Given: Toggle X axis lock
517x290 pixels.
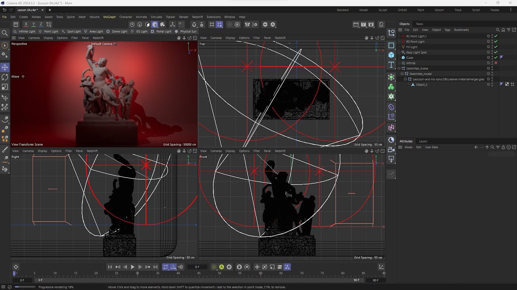Looking at the screenshot, I should pyautogui.click(x=26, y=25).
